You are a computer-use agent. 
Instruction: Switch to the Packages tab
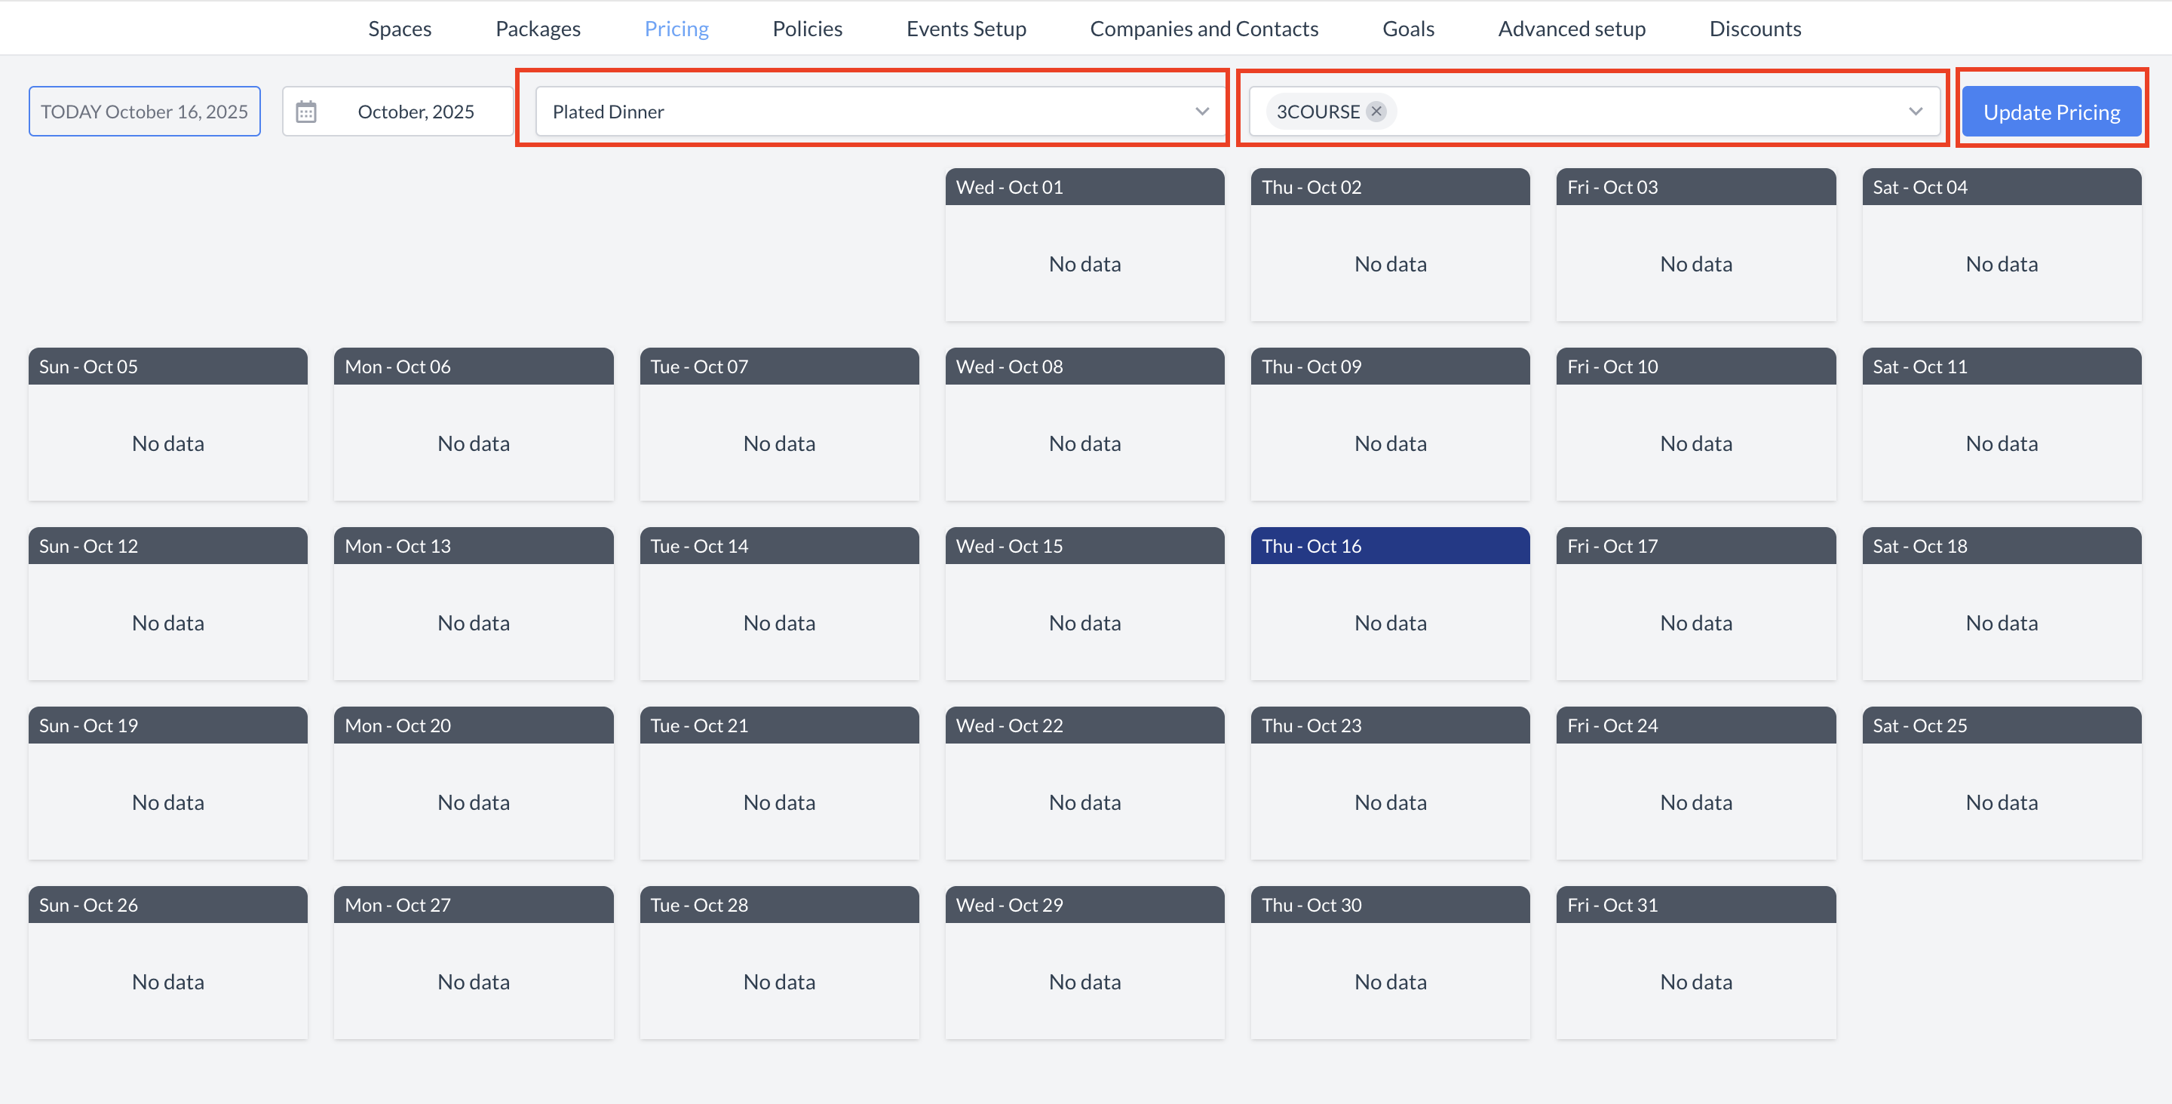tap(537, 28)
